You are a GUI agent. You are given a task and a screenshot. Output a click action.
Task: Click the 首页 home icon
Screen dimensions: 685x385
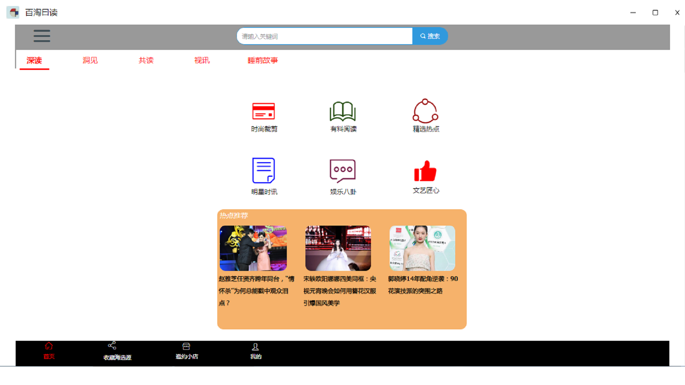pos(49,346)
